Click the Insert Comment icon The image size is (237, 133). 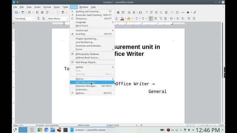172,13
